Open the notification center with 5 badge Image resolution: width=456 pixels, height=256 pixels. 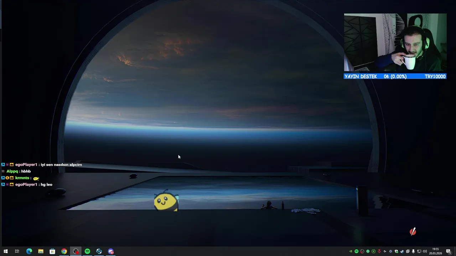coord(449,251)
